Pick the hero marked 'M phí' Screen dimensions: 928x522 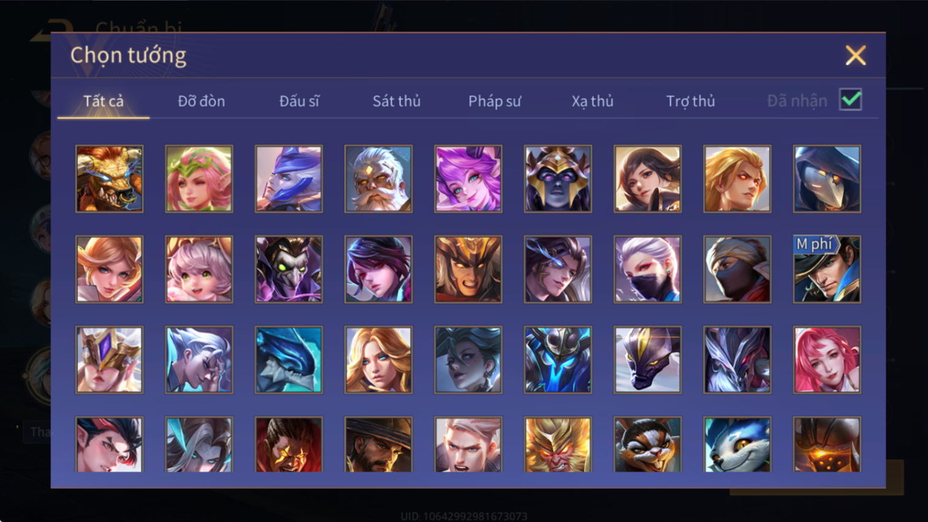827,270
